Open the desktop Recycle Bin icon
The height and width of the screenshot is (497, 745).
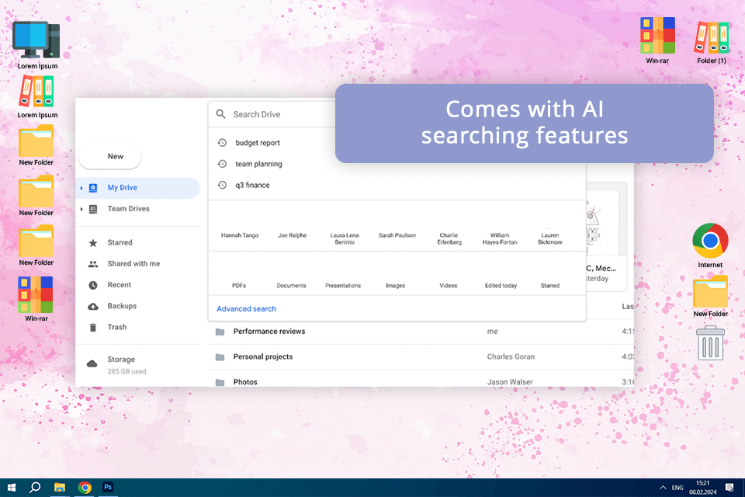click(710, 343)
